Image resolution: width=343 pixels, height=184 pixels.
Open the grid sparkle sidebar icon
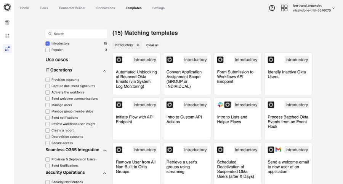pyautogui.click(x=7, y=36)
